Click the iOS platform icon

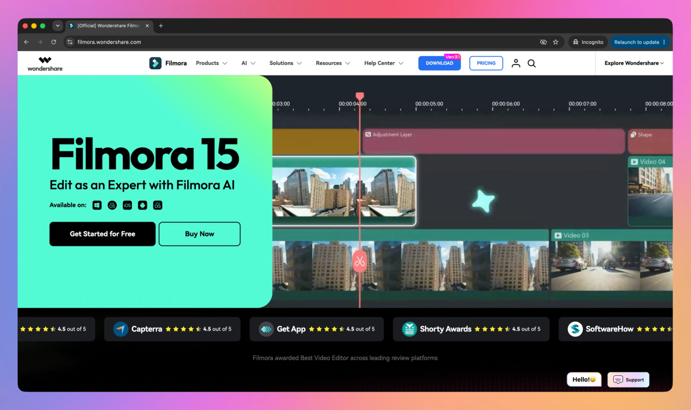click(127, 205)
